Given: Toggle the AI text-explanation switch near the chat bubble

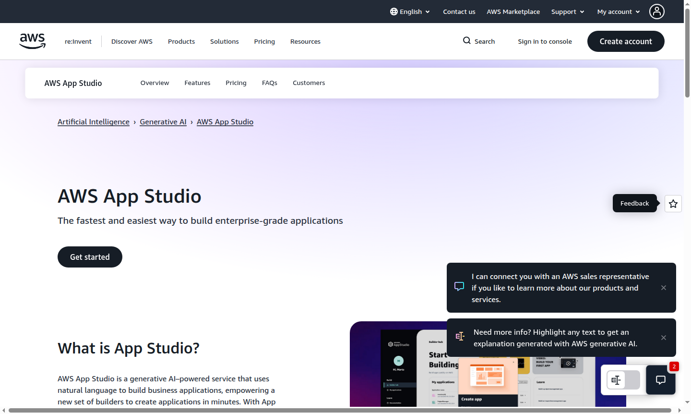Looking at the screenshot, I should [x=623, y=380].
